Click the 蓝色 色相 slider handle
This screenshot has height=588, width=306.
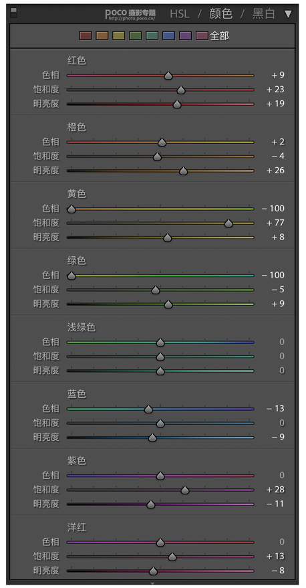click(149, 409)
